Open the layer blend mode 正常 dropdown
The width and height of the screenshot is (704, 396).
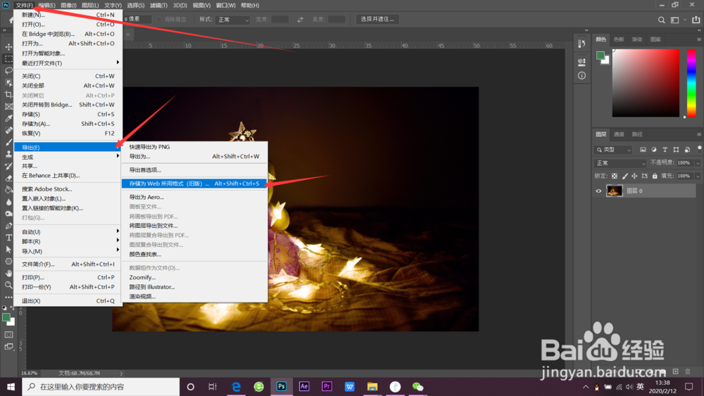coord(620,163)
